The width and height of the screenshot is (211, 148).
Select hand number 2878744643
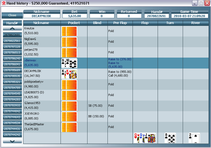pos(12,117)
